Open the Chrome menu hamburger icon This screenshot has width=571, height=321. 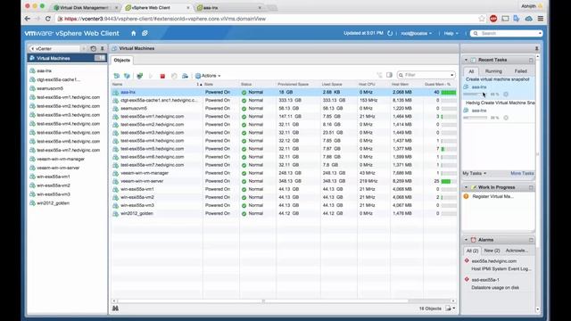(x=541, y=19)
